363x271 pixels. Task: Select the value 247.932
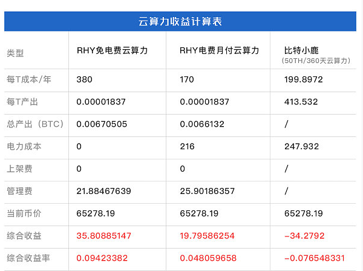click(301, 147)
